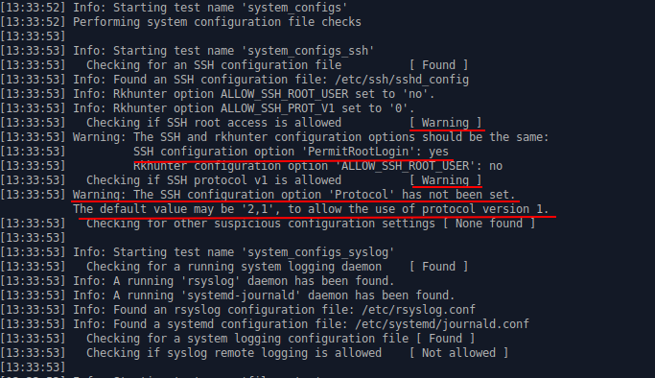
Task: Click 'Performing system configuration file checks' line
Action: point(218,22)
